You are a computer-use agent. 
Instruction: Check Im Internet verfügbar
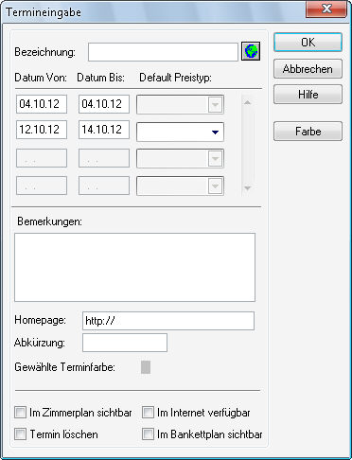coord(148,412)
